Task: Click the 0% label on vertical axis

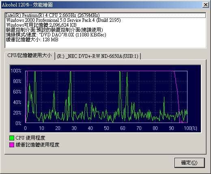Action: click(x=18, y=123)
